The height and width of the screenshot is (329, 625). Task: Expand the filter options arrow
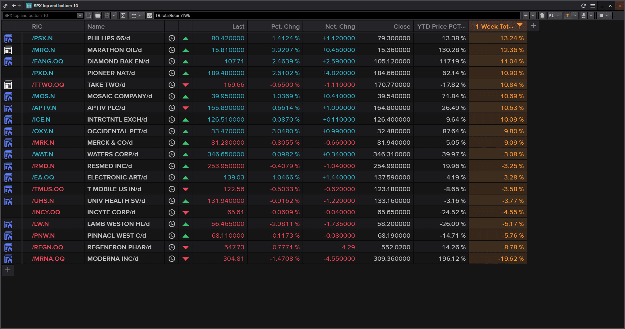click(x=575, y=15)
